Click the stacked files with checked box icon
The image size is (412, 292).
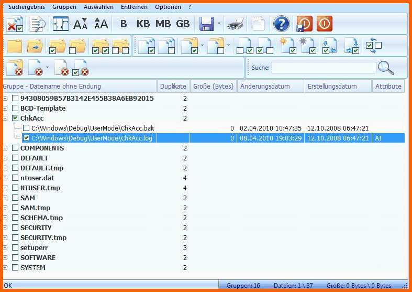point(147,46)
